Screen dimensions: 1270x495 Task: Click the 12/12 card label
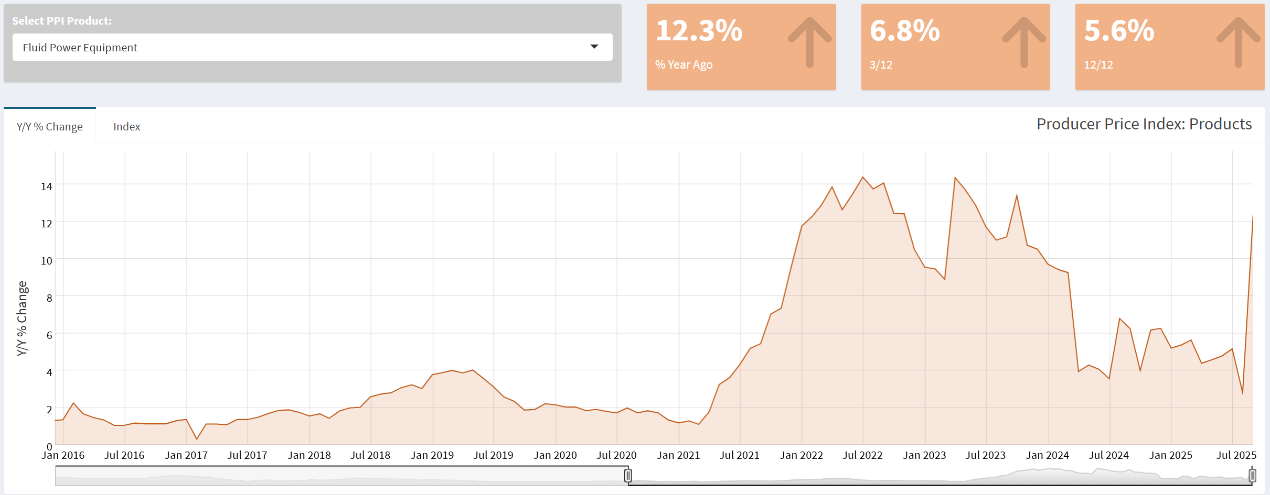pos(1098,65)
